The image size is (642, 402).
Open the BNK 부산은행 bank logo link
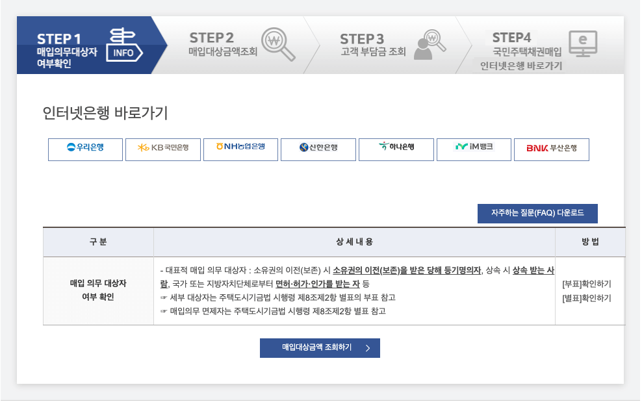point(551,149)
